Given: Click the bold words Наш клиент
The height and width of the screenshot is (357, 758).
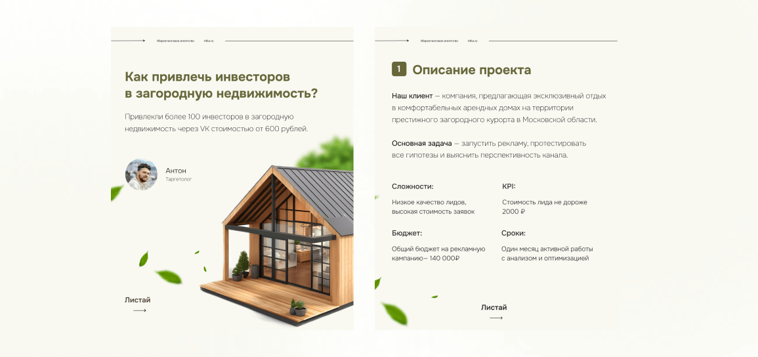Looking at the screenshot, I should (x=412, y=96).
